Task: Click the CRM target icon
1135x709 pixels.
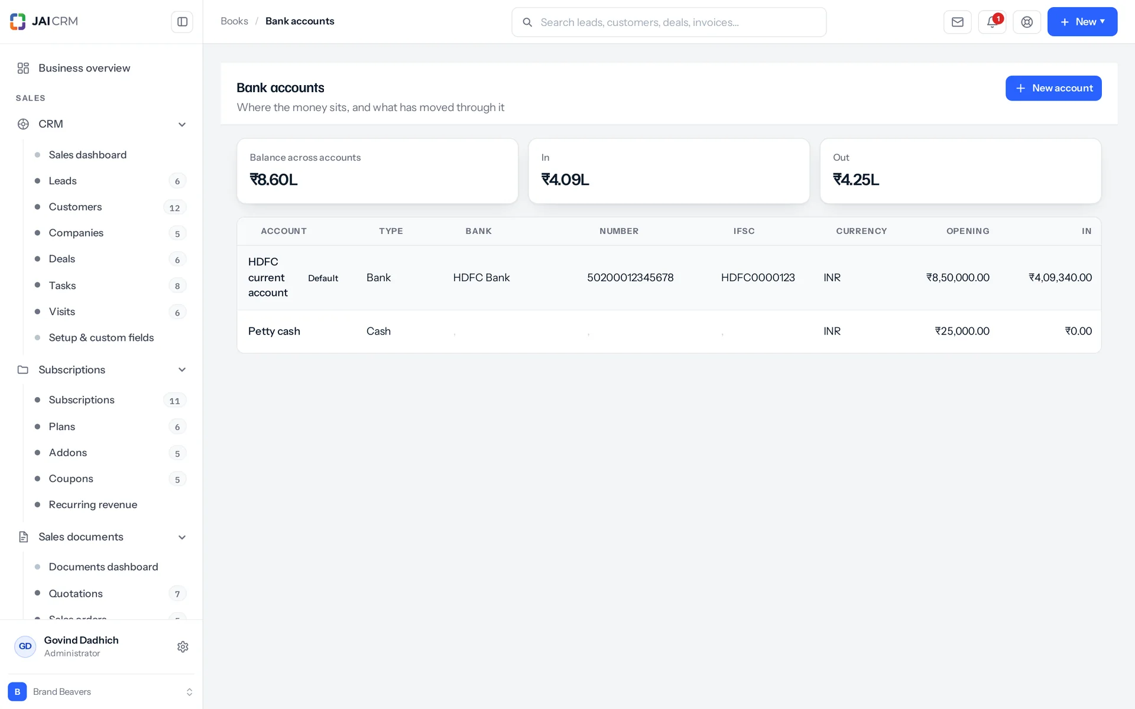Action: (23, 124)
